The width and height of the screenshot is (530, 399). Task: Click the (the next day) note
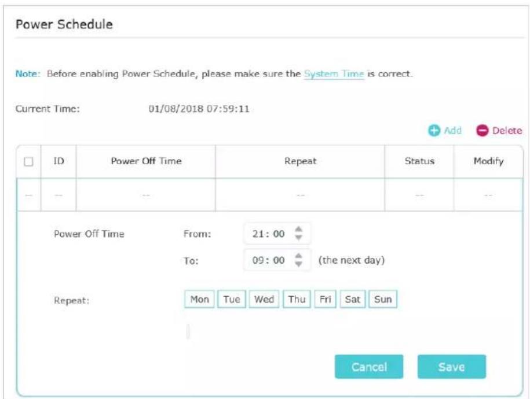(352, 260)
